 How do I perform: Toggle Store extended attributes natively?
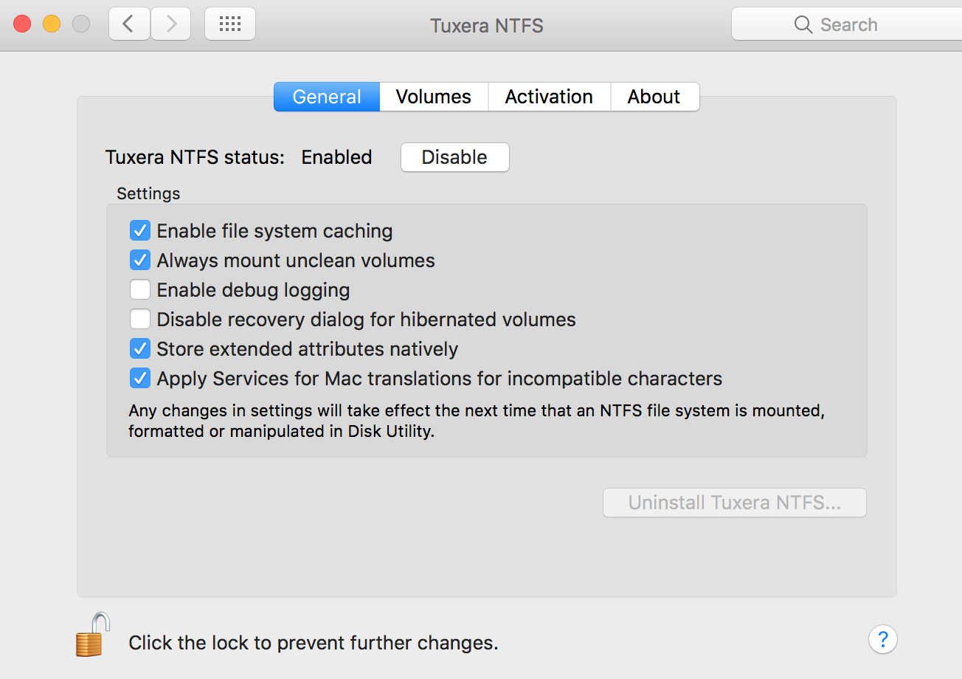click(x=140, y=349)
